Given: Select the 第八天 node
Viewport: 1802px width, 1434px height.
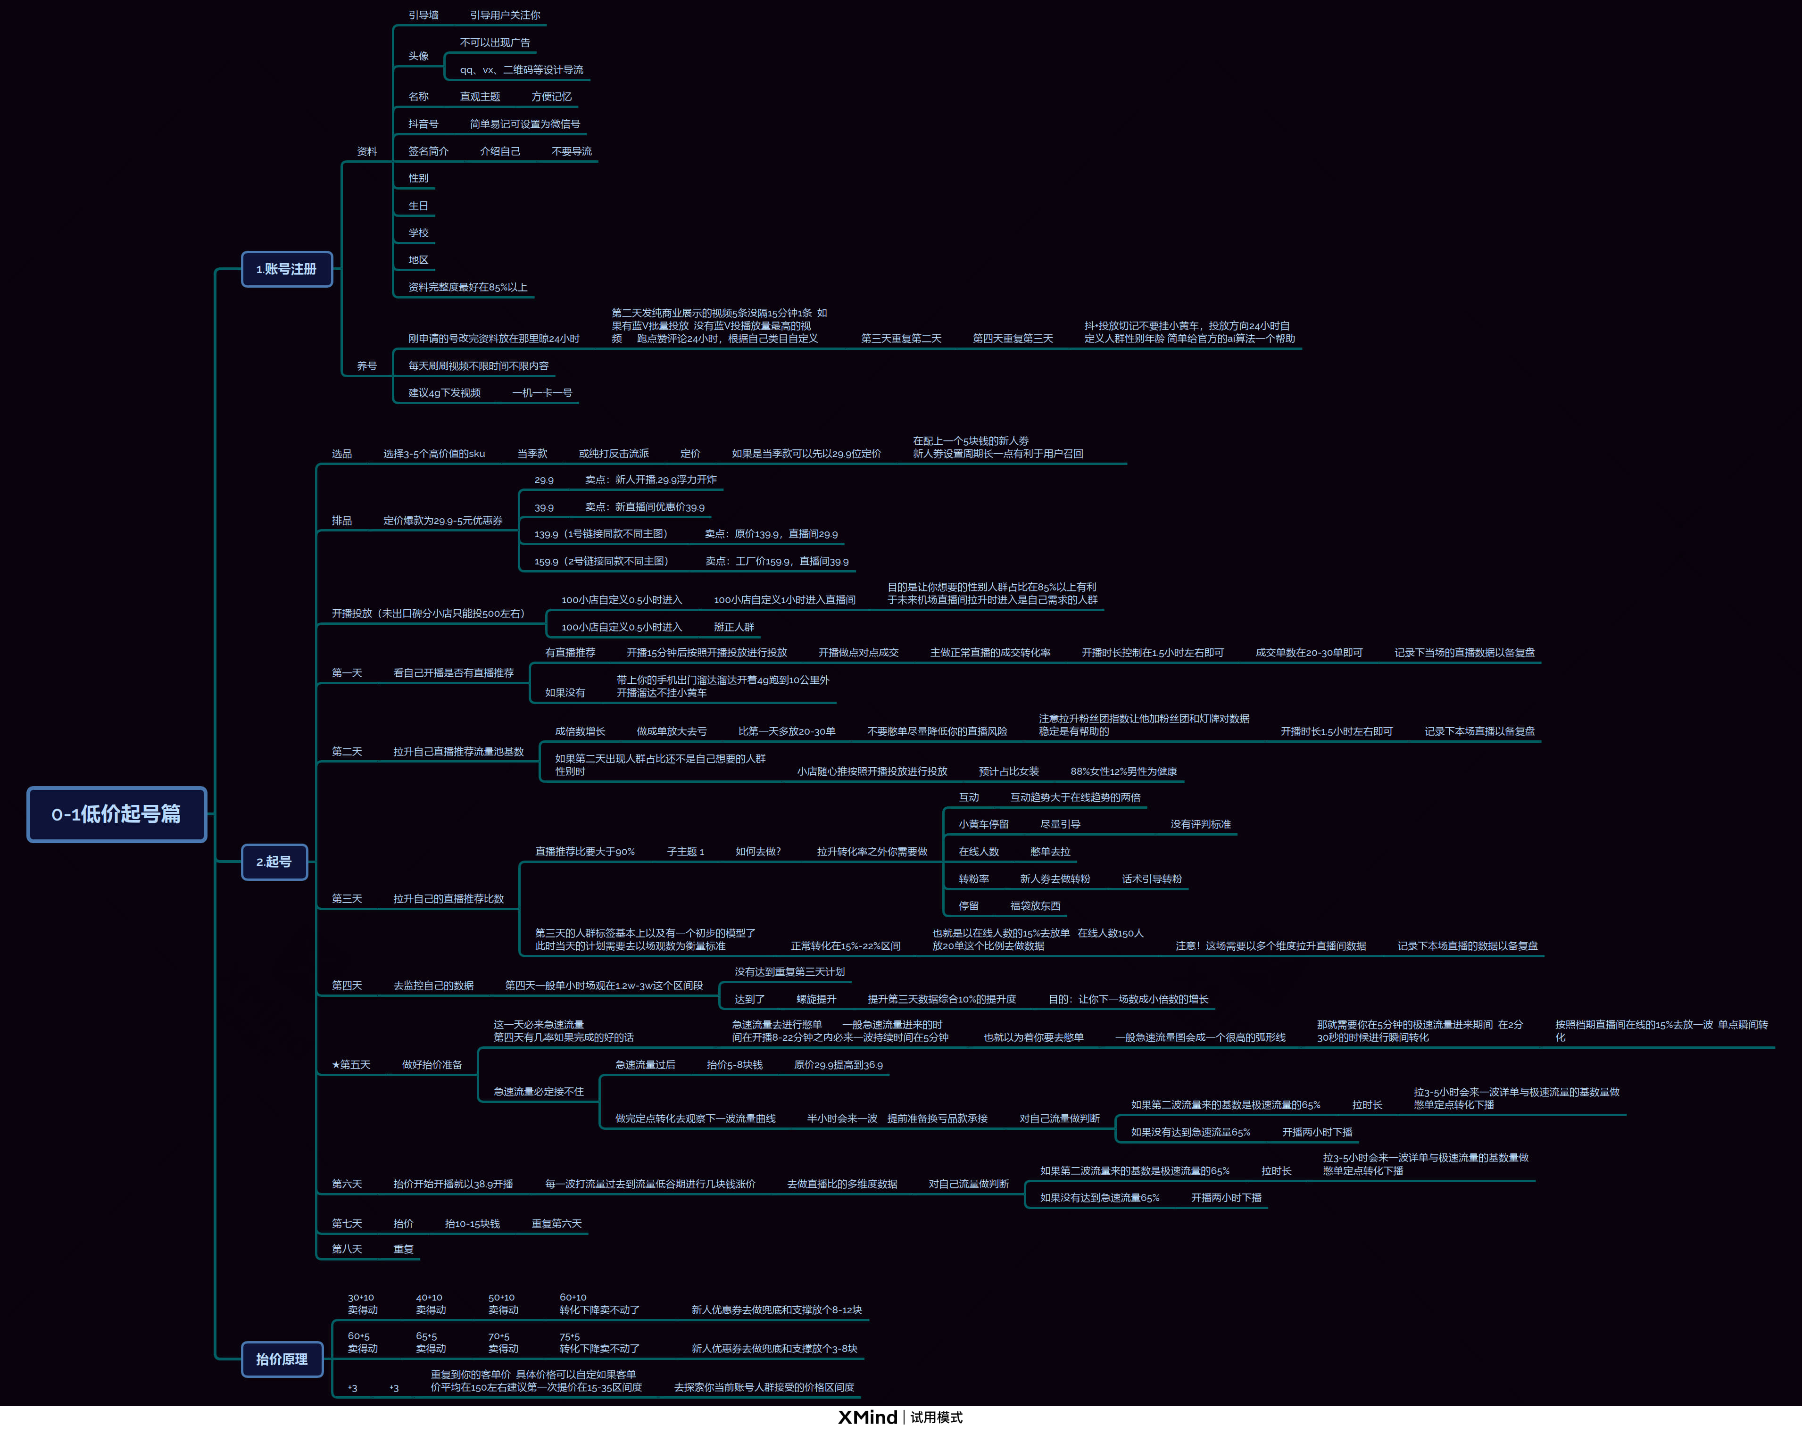Looking at the screenshot, I should [346, 1249].
